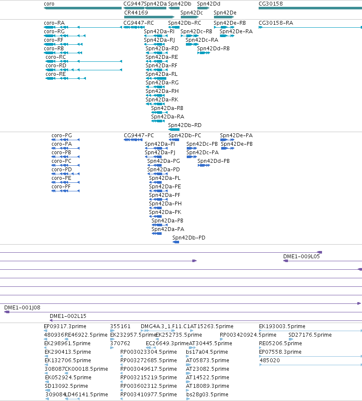
Task: Click the DME1-009L05 BAC label
Action: coord(302,257)
